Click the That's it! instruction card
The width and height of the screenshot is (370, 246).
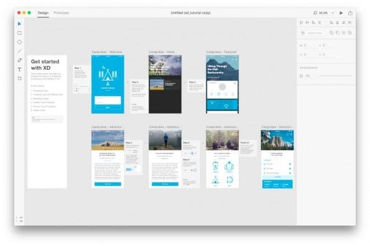click(248, 148)
